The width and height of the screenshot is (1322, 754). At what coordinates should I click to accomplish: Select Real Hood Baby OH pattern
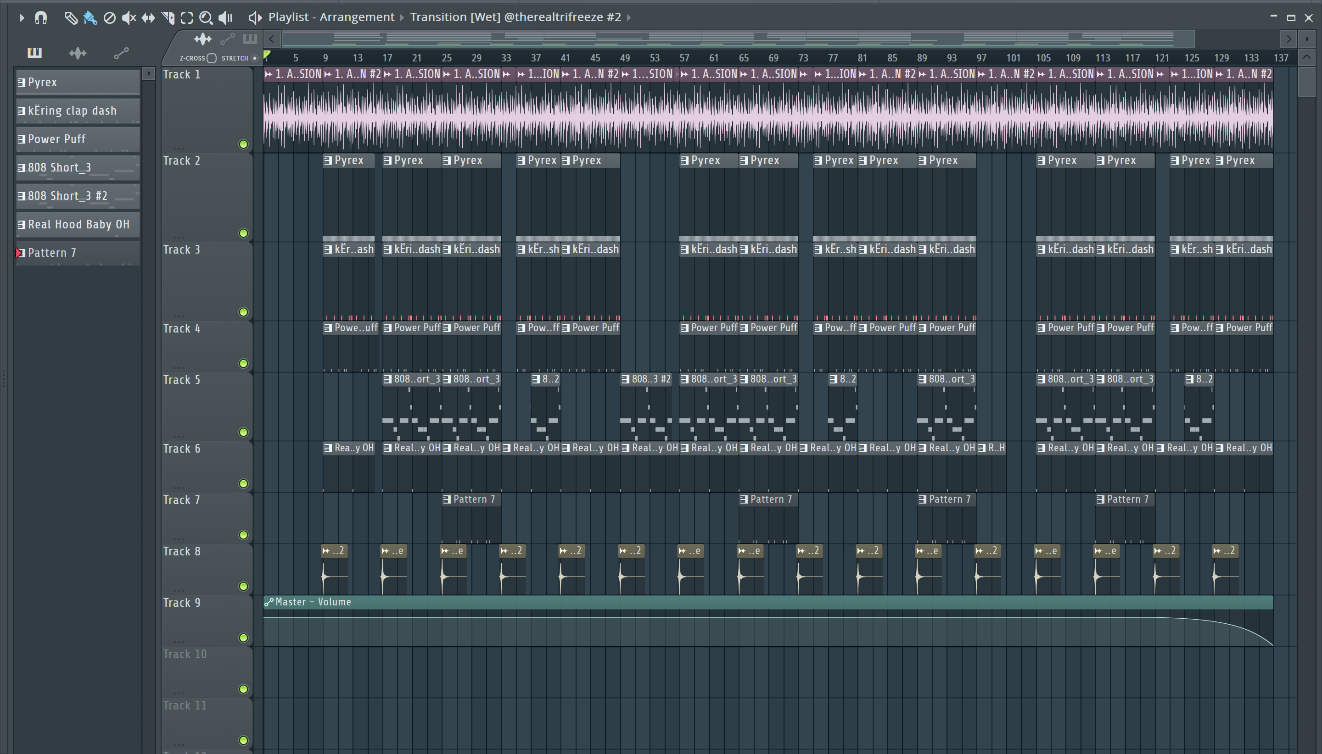click(78, 225)
